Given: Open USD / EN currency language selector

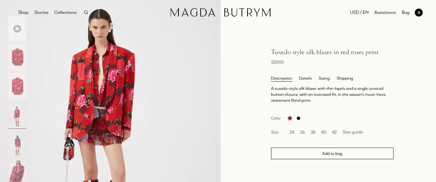Looking at the screenshot, I should (359, 13).
